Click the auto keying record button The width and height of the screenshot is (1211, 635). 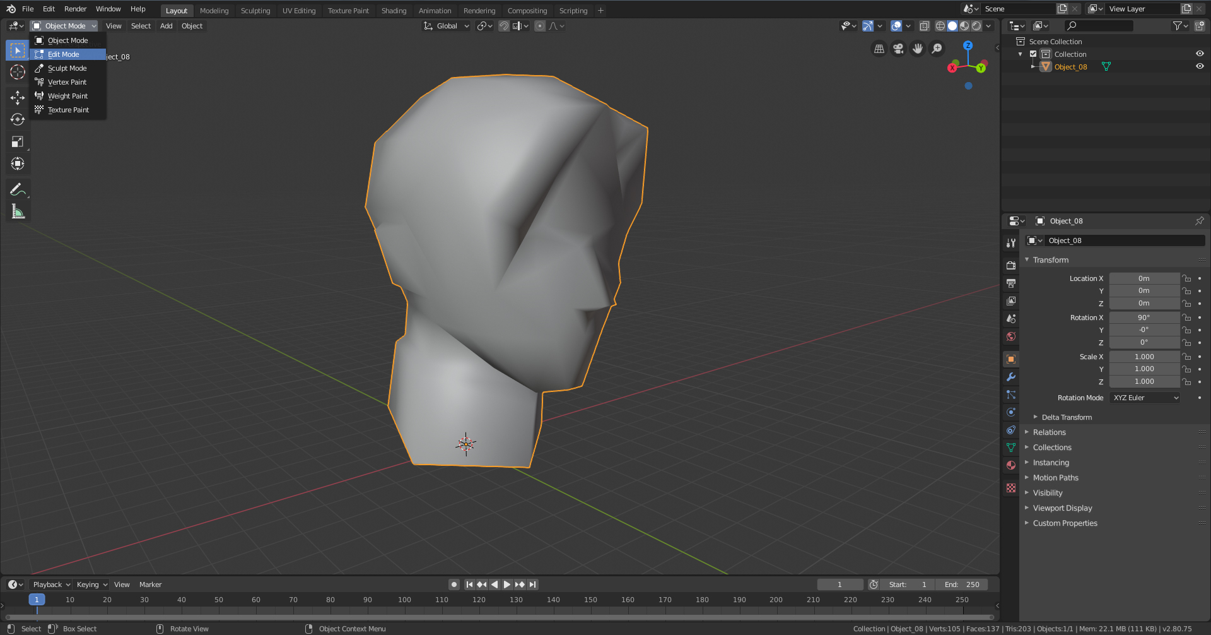click(453, 585)
